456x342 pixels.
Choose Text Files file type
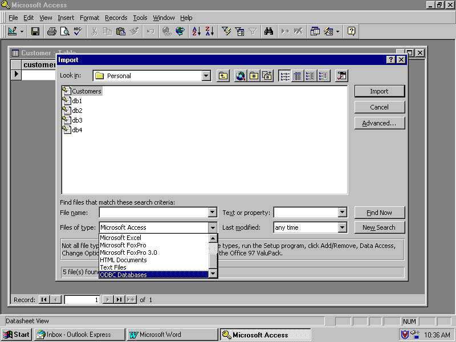(154, 267)
